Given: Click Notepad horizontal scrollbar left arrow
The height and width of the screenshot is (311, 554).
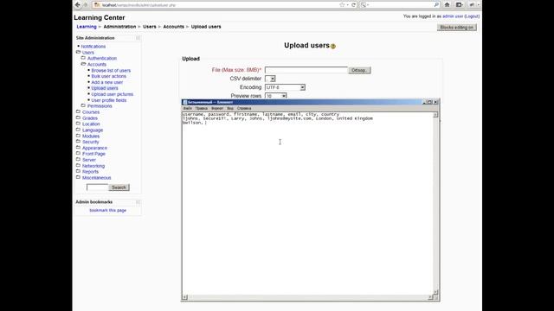Looking at the screenshot, I should click(x=184, y=297).
